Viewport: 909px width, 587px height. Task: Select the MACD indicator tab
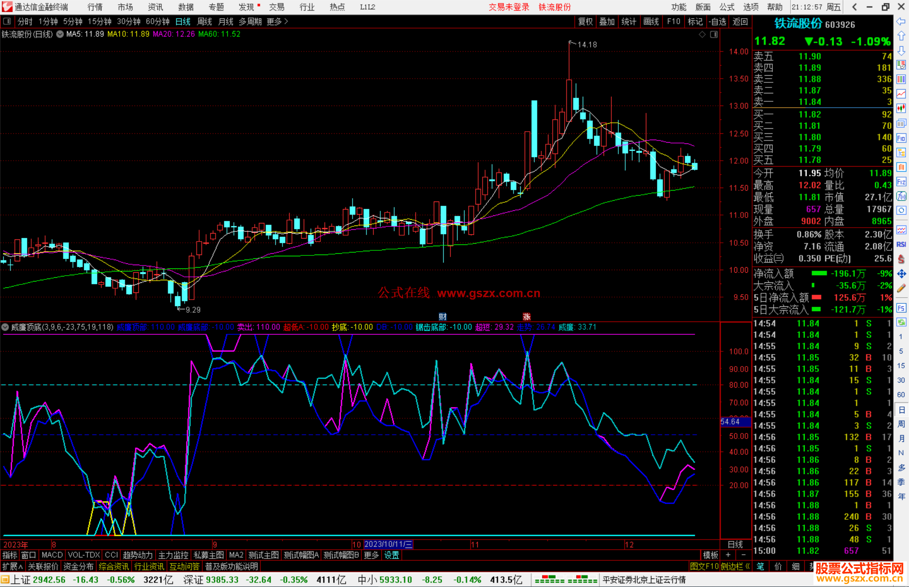point(52,555)
